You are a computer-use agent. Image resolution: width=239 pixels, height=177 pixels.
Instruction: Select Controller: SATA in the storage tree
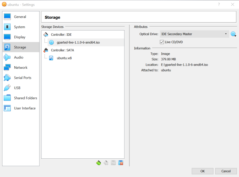(62, 50)
